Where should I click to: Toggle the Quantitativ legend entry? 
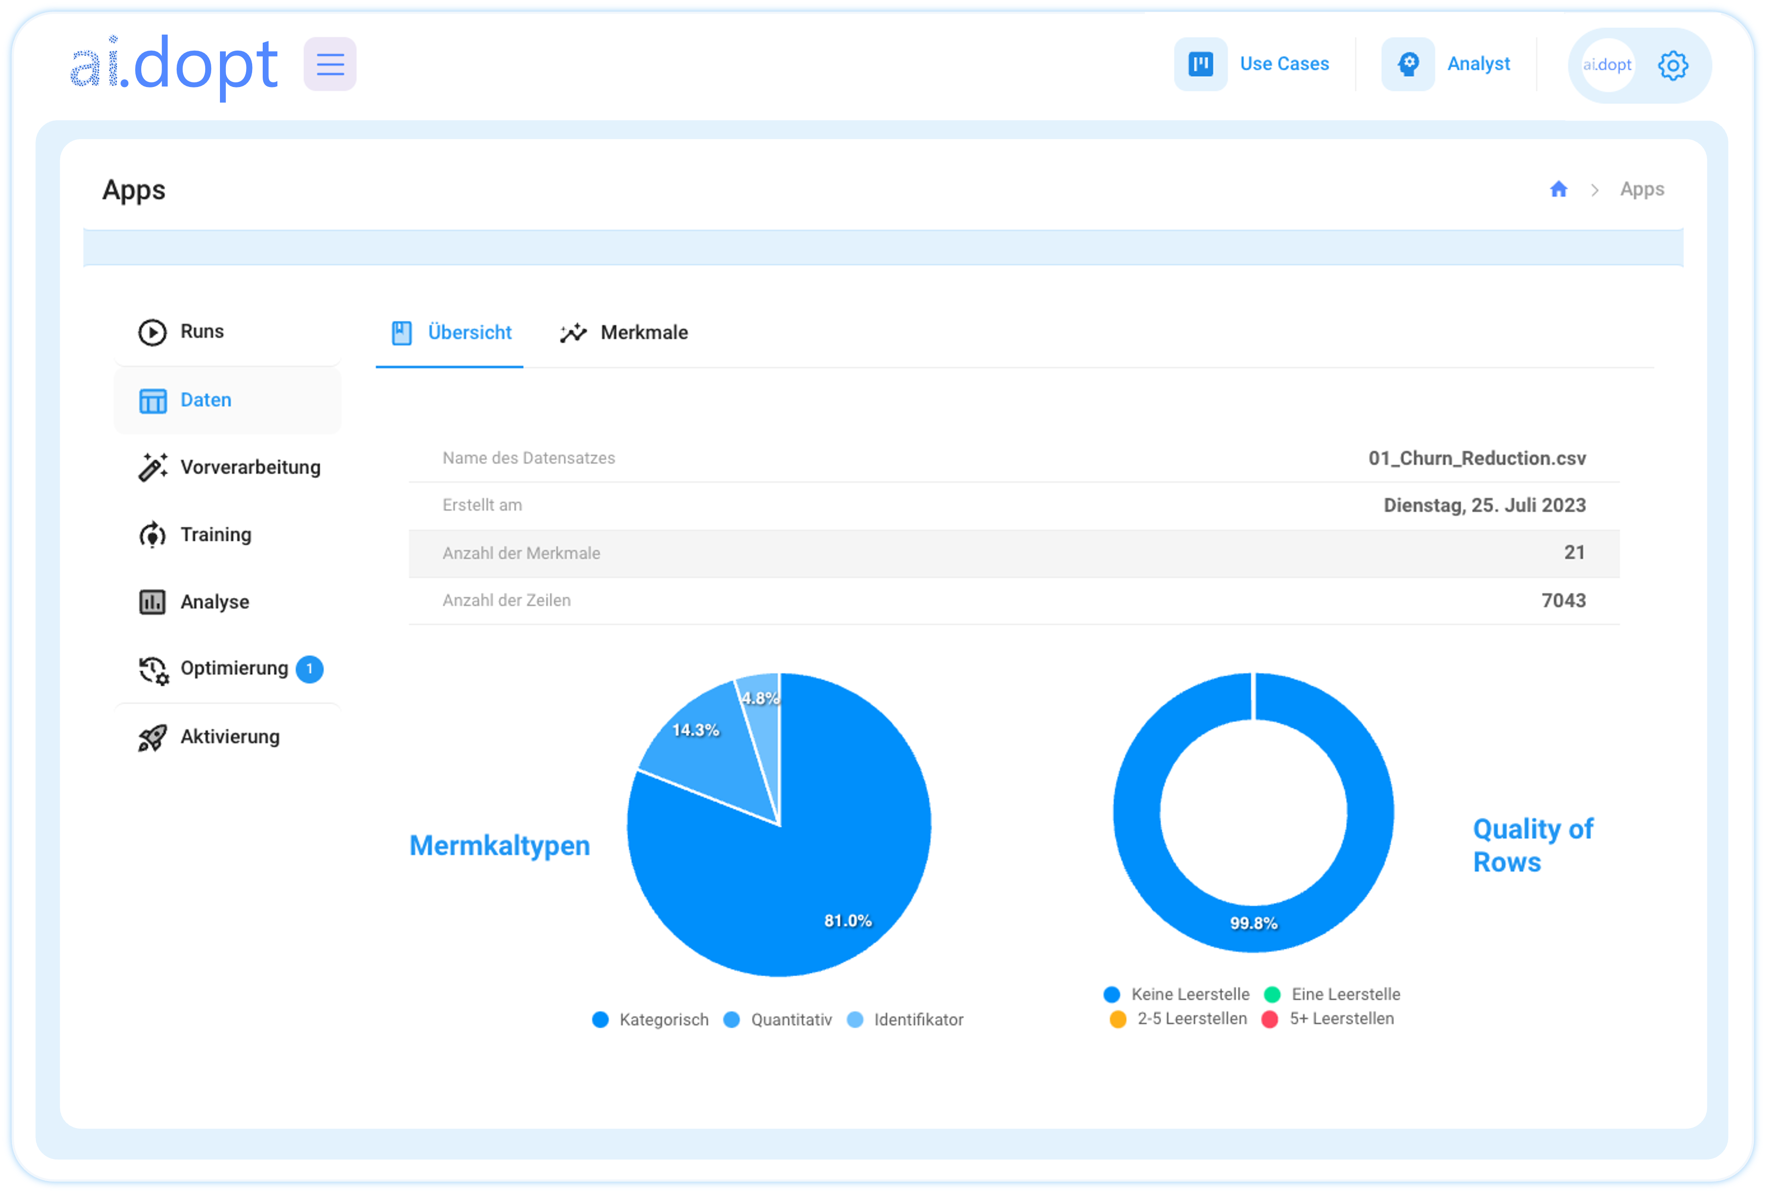tap(778, 1019)
